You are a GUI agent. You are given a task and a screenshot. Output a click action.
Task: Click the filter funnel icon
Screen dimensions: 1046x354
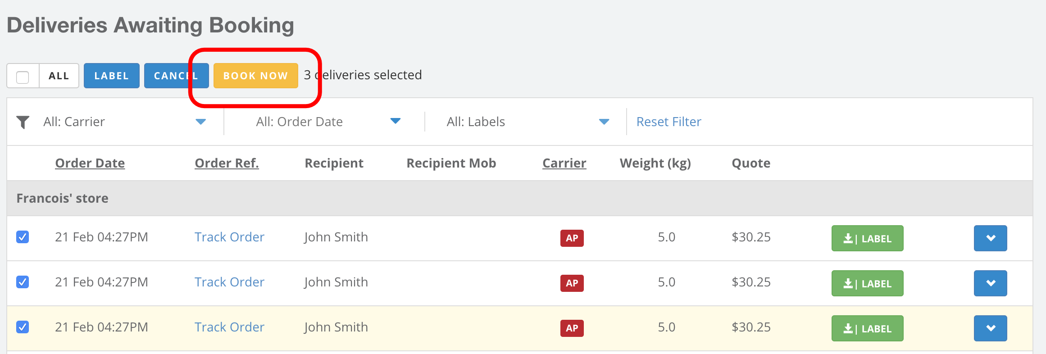click(23, 122)
